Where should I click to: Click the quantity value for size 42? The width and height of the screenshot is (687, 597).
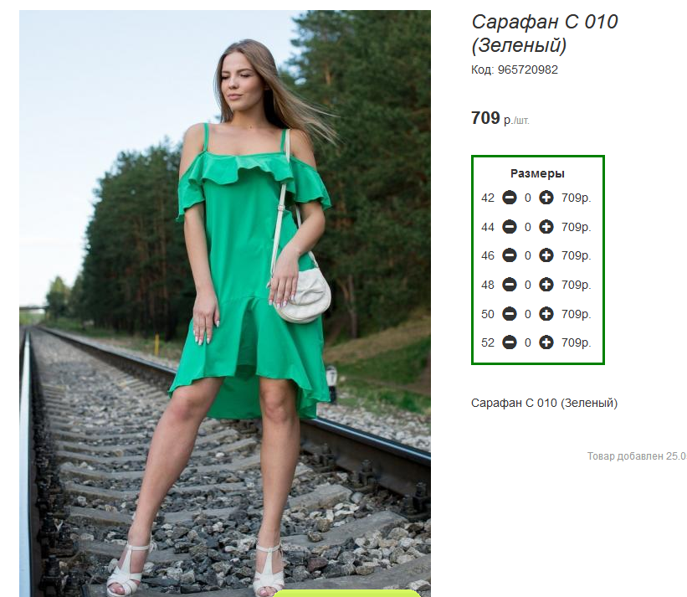(527, 198)
